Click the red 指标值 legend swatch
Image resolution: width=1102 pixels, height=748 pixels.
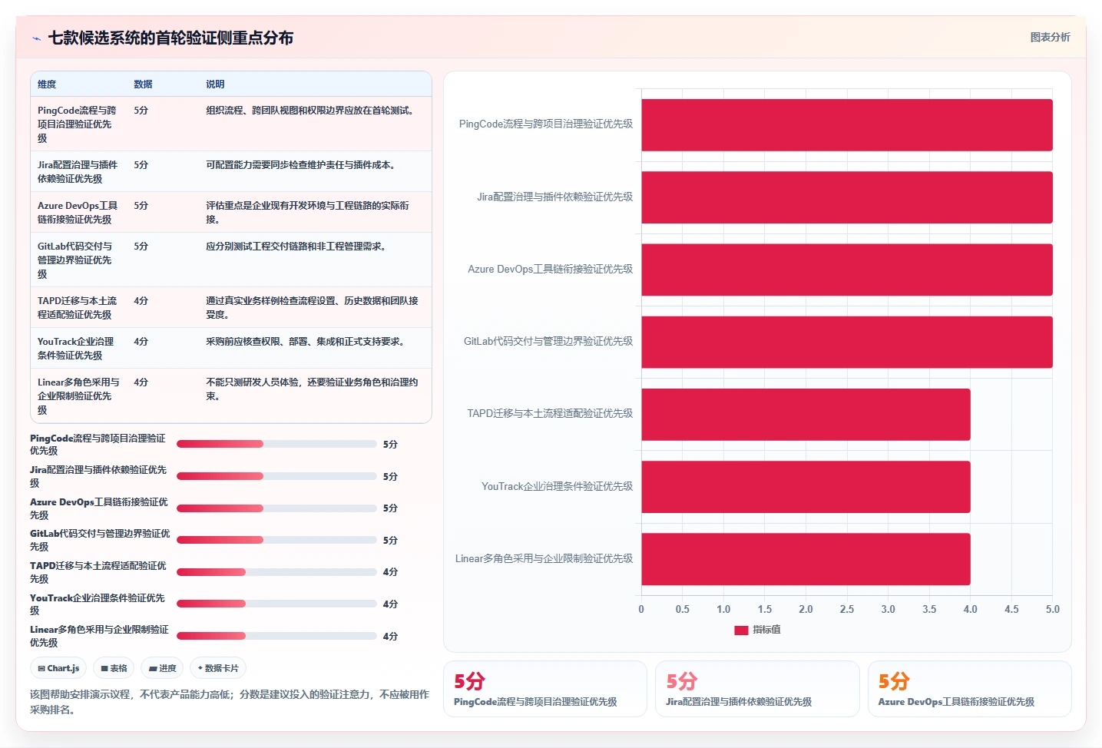(x=741, y=630)
